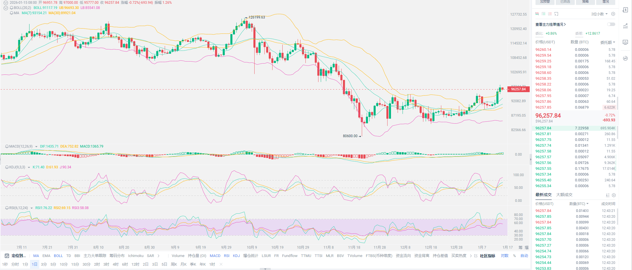Open the 委托额 column dropdown
Screen dimensions: 632x270
click(x=607, y=42)
